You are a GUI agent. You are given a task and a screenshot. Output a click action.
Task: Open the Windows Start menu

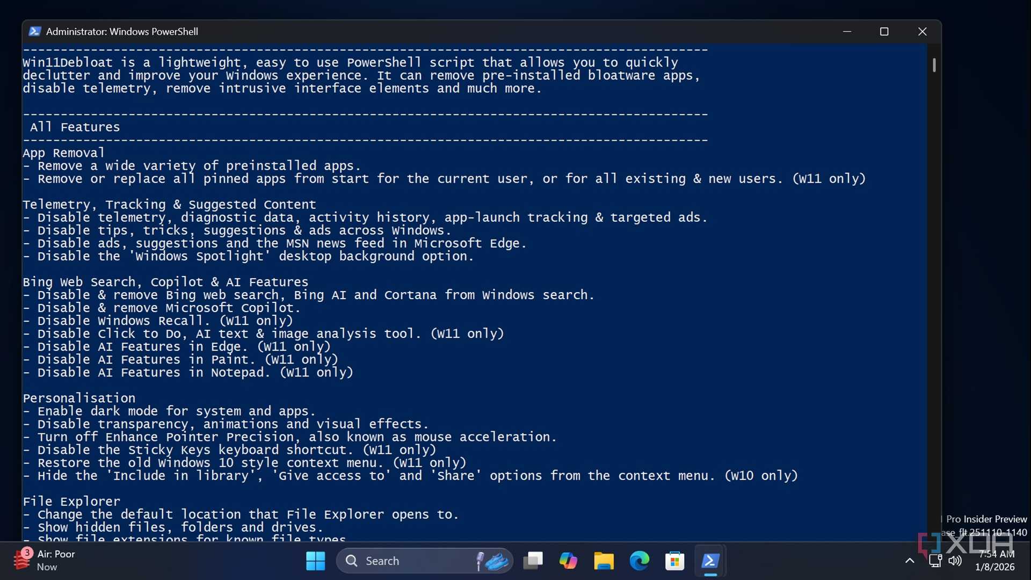pyautogui.click(x=315, y=561)
